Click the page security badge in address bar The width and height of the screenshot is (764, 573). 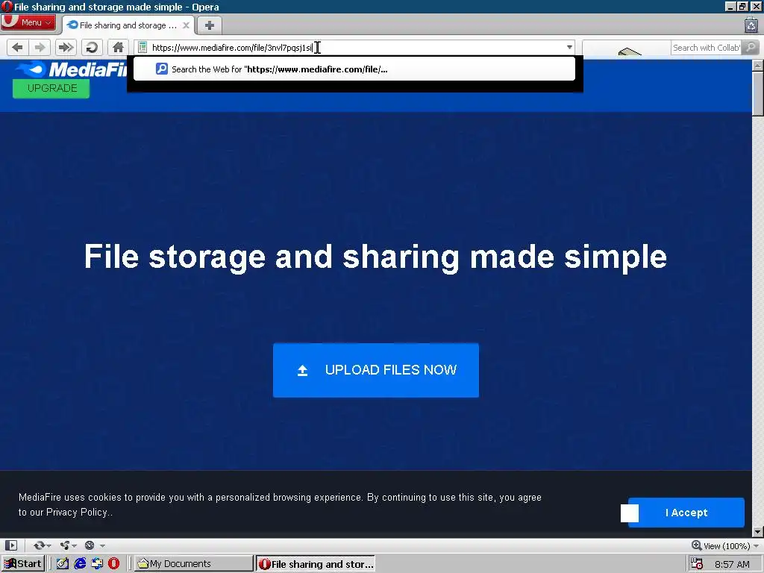coord(143,47)
